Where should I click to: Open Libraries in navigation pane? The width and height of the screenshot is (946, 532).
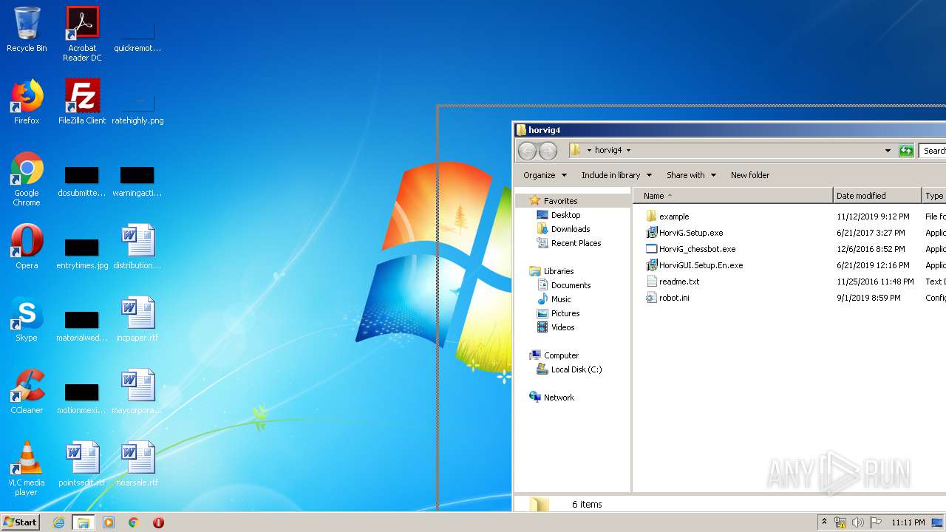click(551, 271)
